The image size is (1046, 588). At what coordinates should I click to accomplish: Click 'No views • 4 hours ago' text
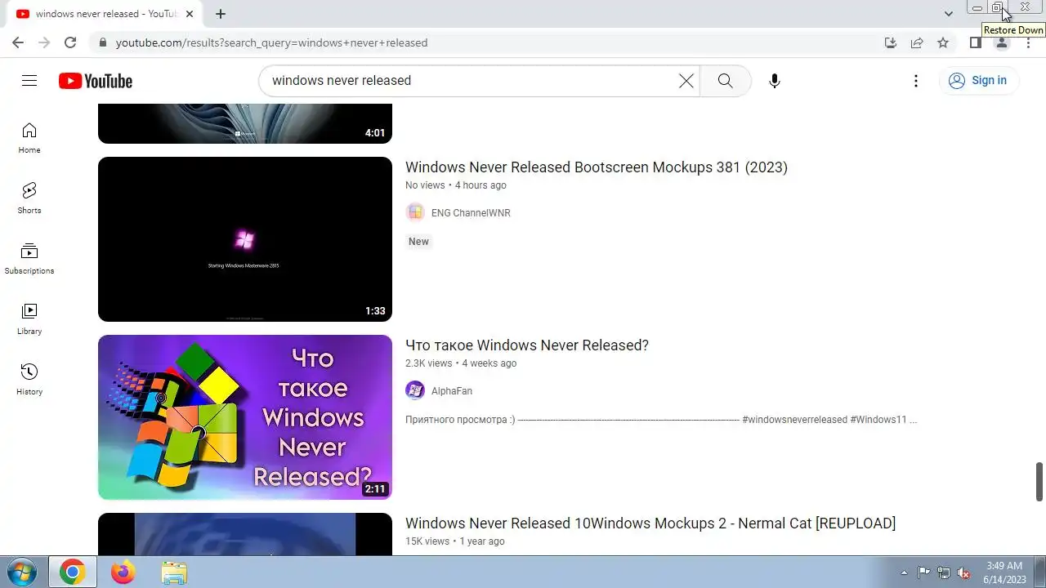pyautogui.click(x=456, y=185)
